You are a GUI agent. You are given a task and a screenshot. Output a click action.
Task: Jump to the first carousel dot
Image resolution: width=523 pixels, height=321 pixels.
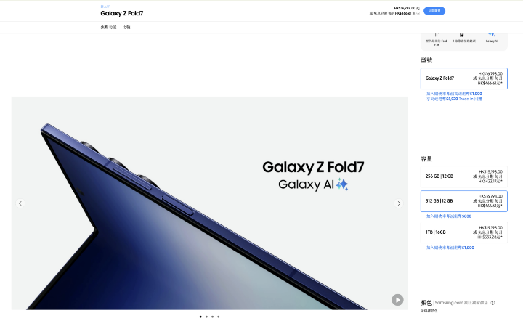pos(200,317)
